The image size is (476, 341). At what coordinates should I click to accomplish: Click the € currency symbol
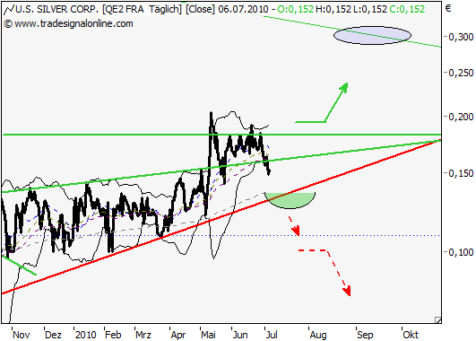coord(448,8)
